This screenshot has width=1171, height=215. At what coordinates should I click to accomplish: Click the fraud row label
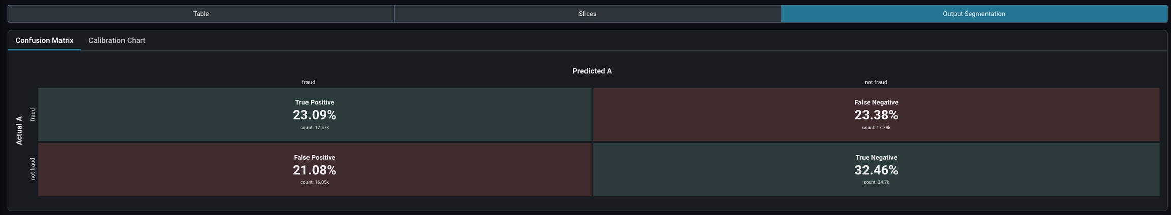click(x=33, y=114)
